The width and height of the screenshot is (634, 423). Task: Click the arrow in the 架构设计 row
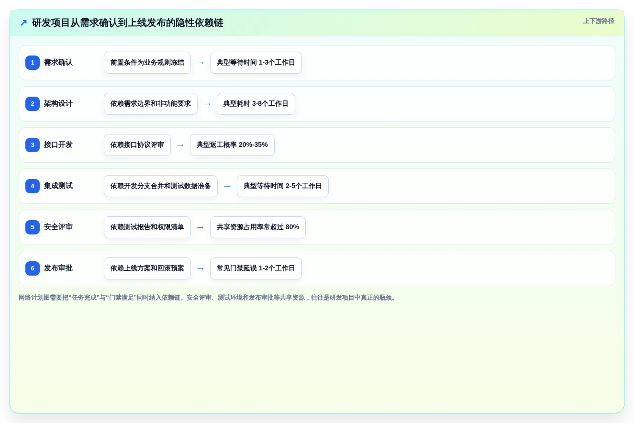[x=207, y=104]
